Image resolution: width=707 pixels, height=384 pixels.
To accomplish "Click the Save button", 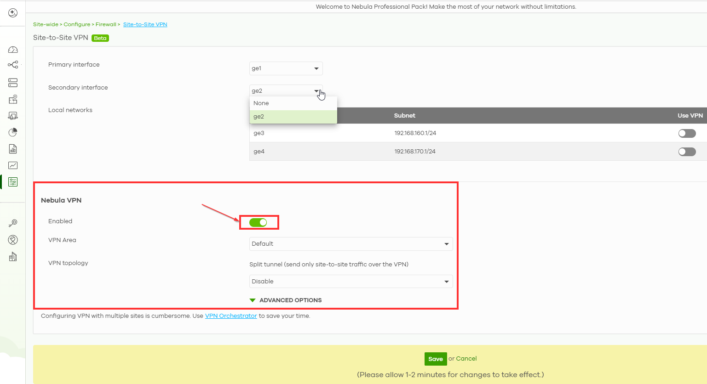I will tap(436, 359).
